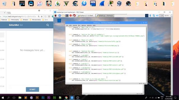
Task: Open the Bluetooth icon in Pi panel
Action: [x=150, y=16]
